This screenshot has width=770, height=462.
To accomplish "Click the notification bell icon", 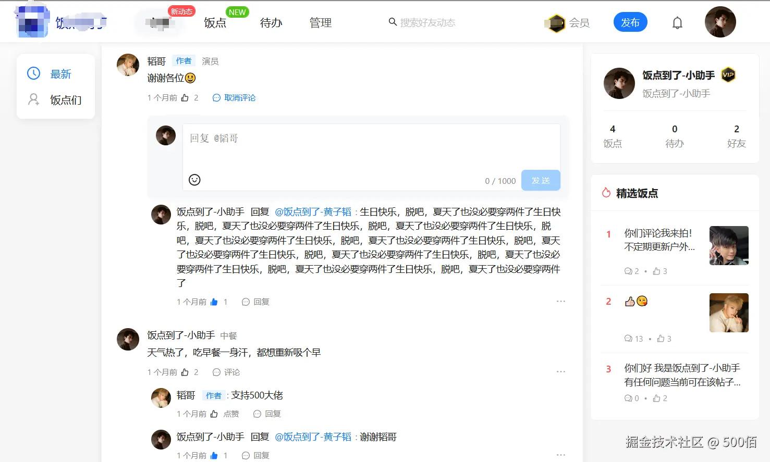I will pyautogui.click(x=677, y=22).
